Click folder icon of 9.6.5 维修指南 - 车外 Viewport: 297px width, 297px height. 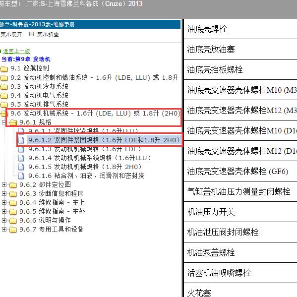click(13, 212)
